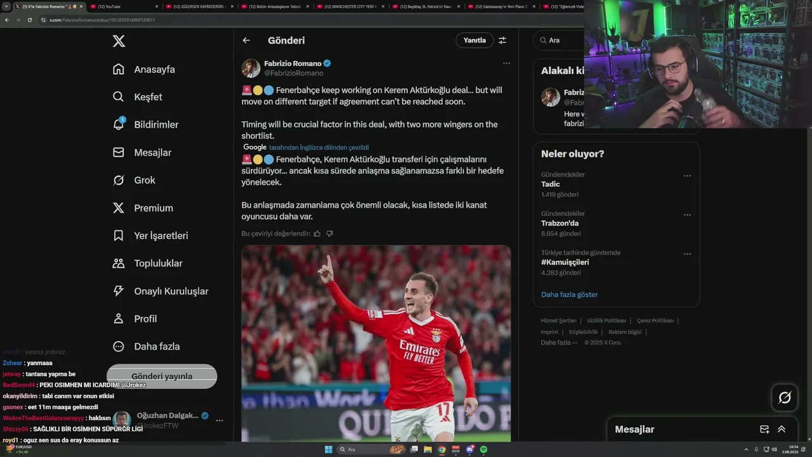
Task: Switch to GÜLERSEN KAYBEDERSİN tab
Action: pyautogui.click(x=199, y=6)
